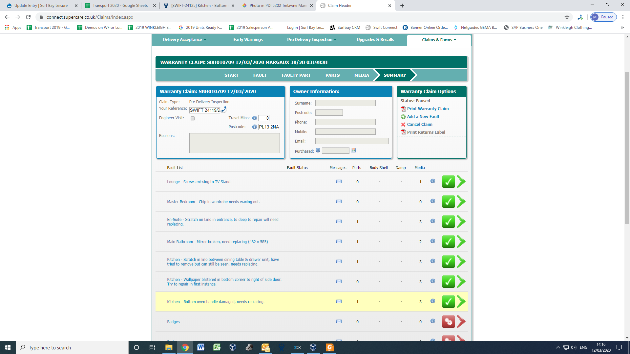Open messages envelope for Lounge fault
This screenshot has width=630, height=354.
click(x=339, y=182)
